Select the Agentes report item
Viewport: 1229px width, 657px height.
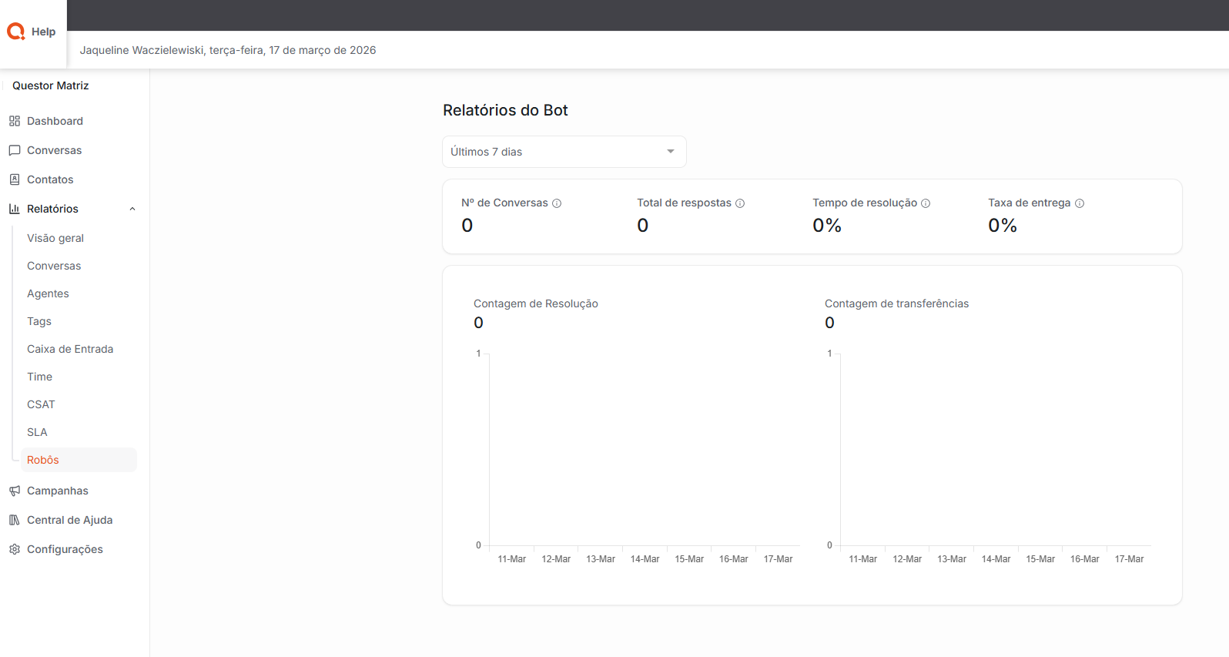tap(48, 293)
